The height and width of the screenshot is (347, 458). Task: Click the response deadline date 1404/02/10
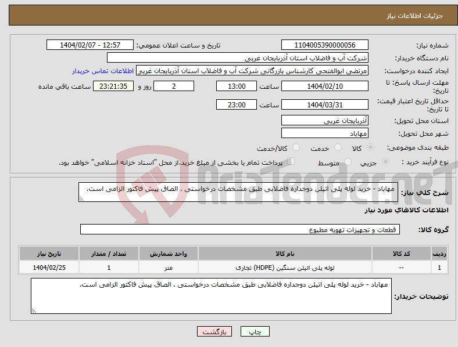pos(325,86)
